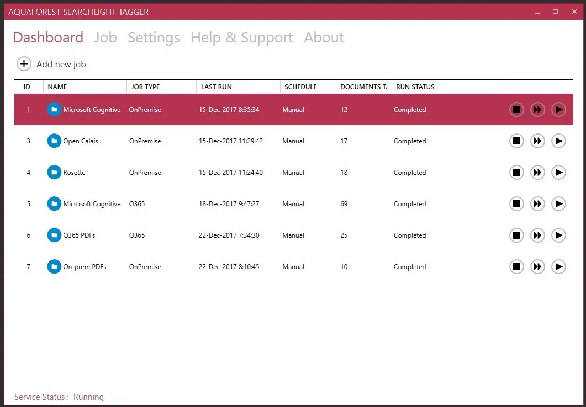This screenshot has width=586, height=407.
Task: Click the plus icon for Add new job
Action: (x=24, y=64)
